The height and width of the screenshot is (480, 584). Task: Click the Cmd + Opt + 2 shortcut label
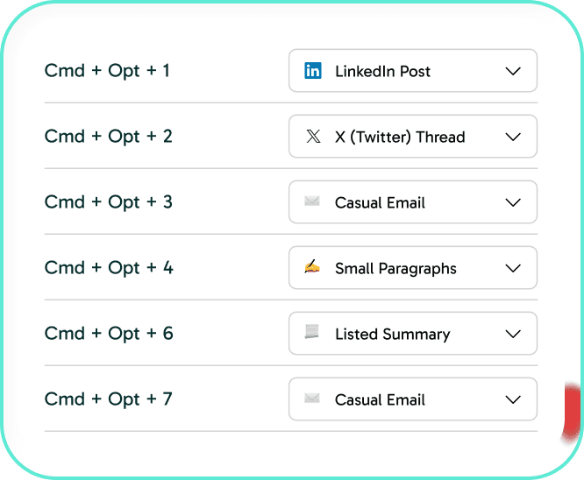[108, 137]
